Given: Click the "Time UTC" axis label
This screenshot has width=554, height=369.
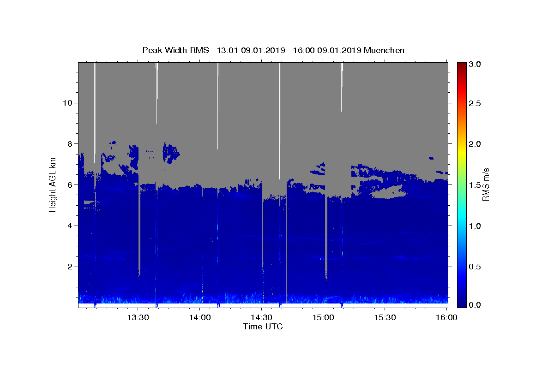Looking at the screenshot, I should click(263, 327).
